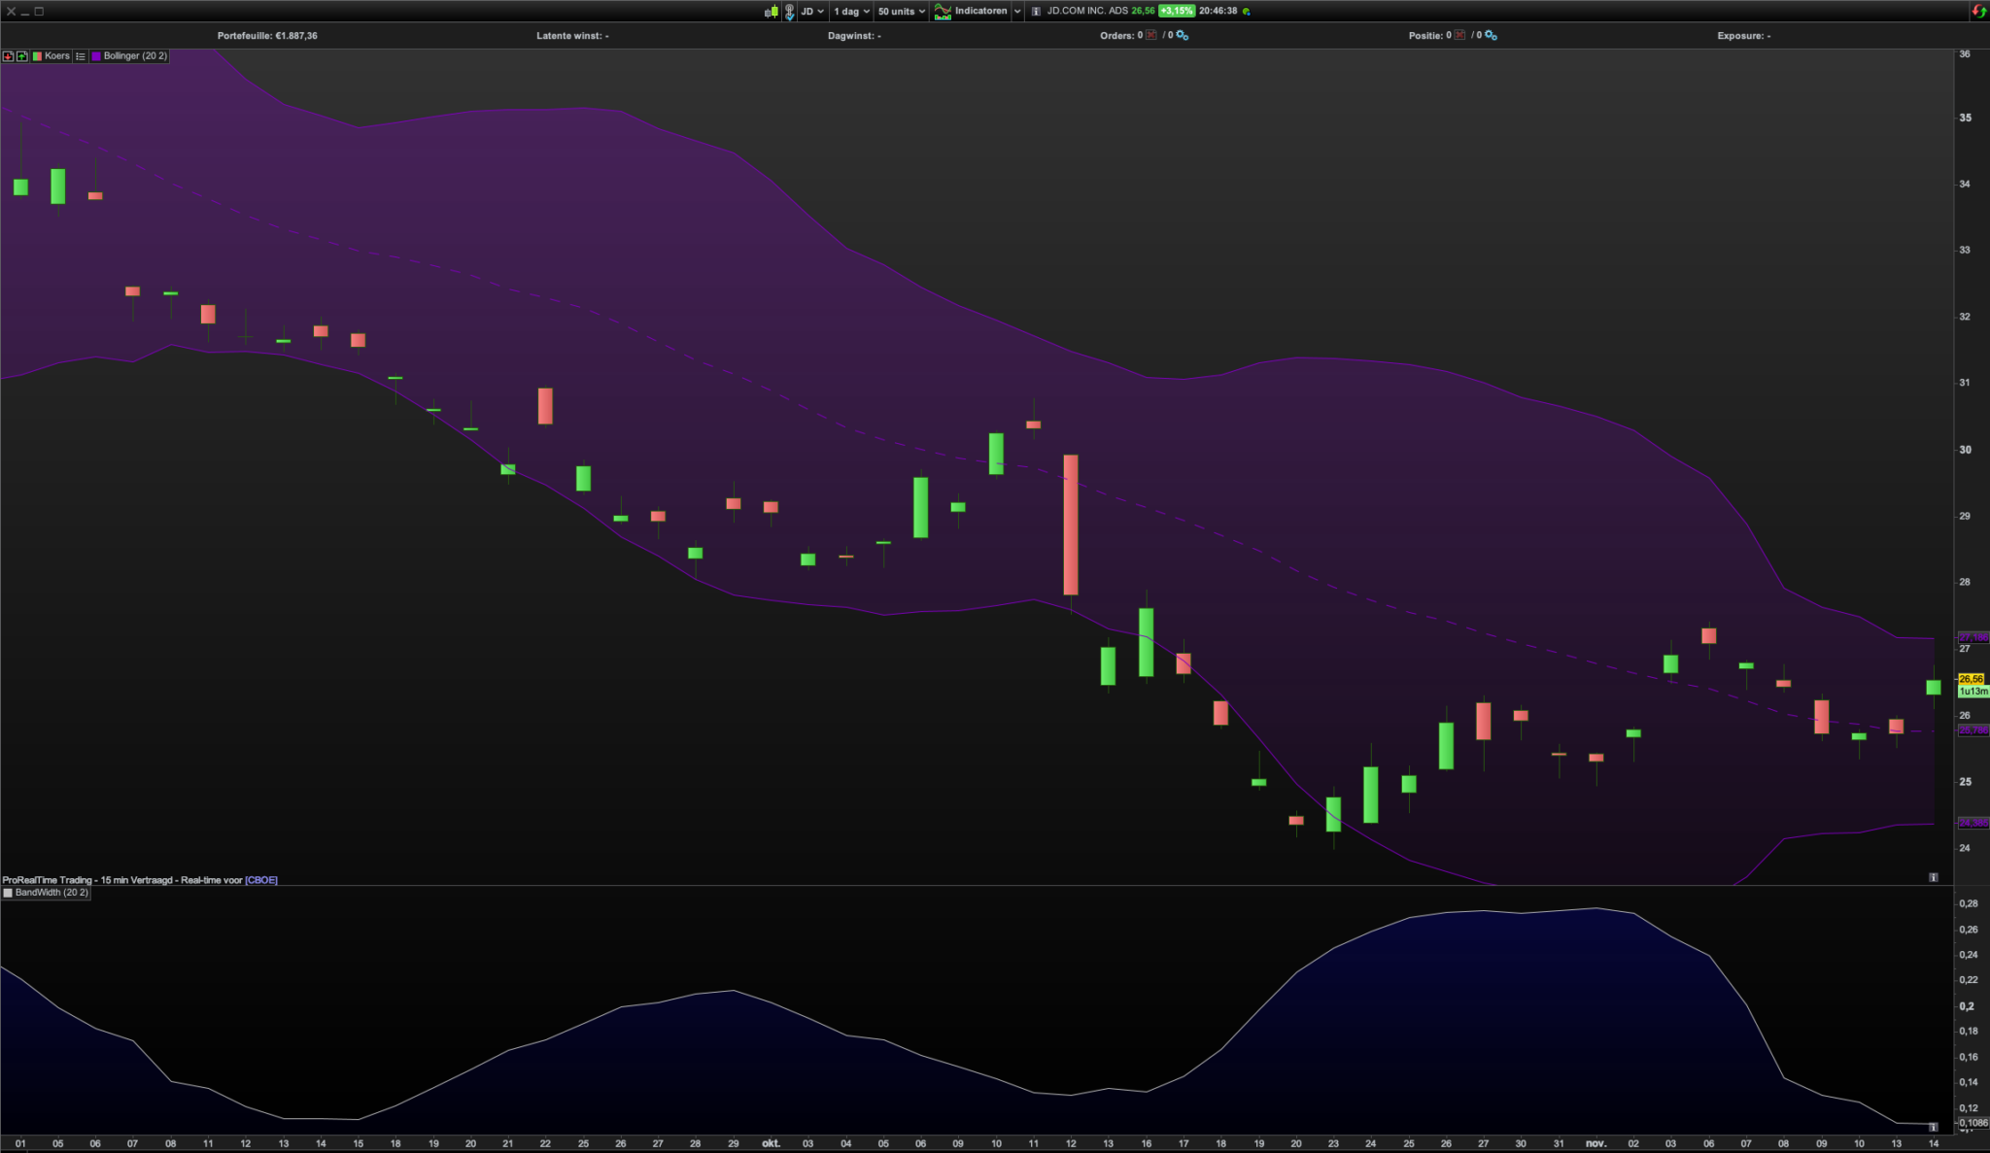Open Positie settings gear icon
Viewport: 1990px width, 1153px height.
coord(1491,36)
